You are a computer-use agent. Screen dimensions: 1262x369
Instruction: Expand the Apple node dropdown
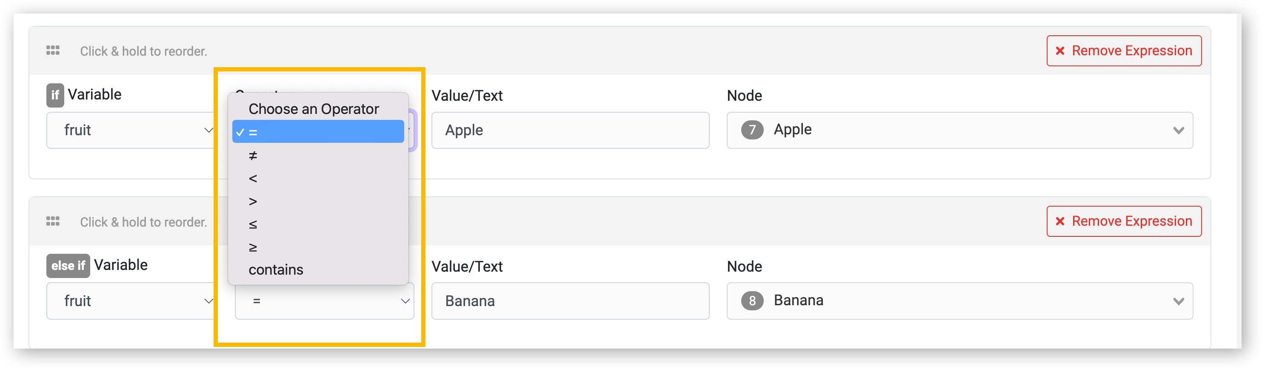click(x=960, y=130)
